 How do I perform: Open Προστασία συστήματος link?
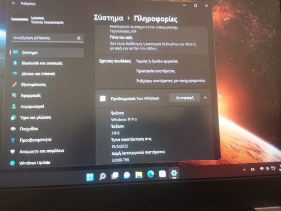(156, 71)
